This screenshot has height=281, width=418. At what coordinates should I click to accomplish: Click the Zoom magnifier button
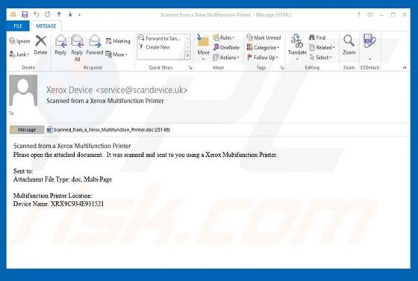[349, 45]
